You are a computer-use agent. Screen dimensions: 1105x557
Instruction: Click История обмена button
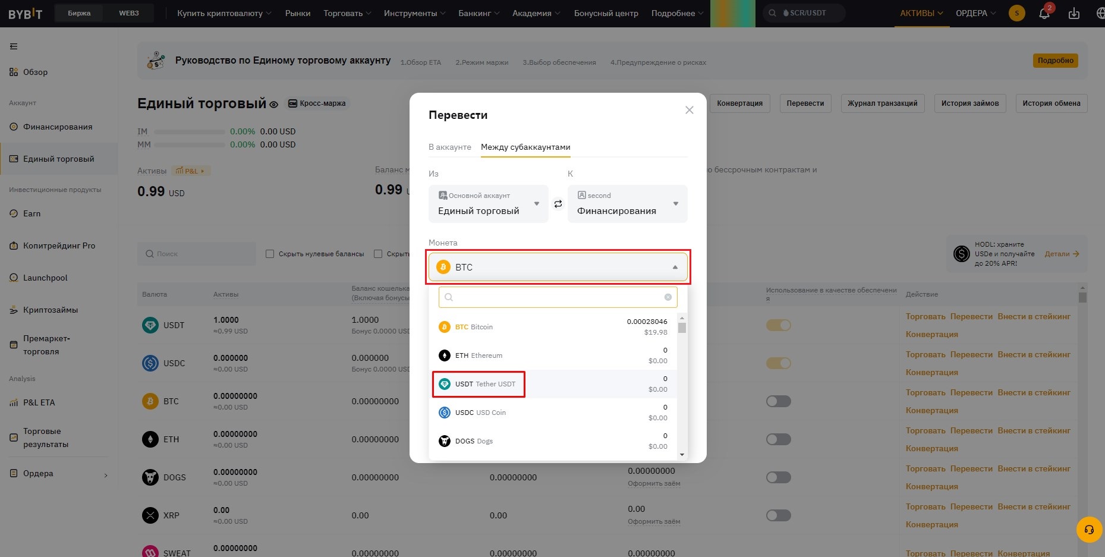click(1051, 103)
